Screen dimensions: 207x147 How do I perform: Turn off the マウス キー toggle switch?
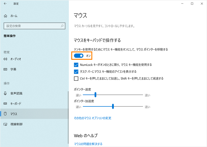point(79,56)
